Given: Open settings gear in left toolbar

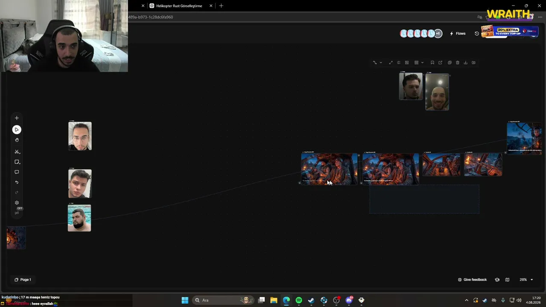Looking at the screenshot, I should tap(17, 203).
